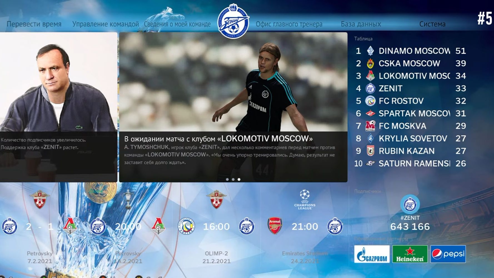
Task: Click the Heineken sponsor logo
Action: 410,254
